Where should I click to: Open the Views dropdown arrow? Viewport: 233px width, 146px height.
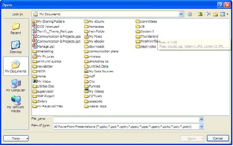click(227, 14)
